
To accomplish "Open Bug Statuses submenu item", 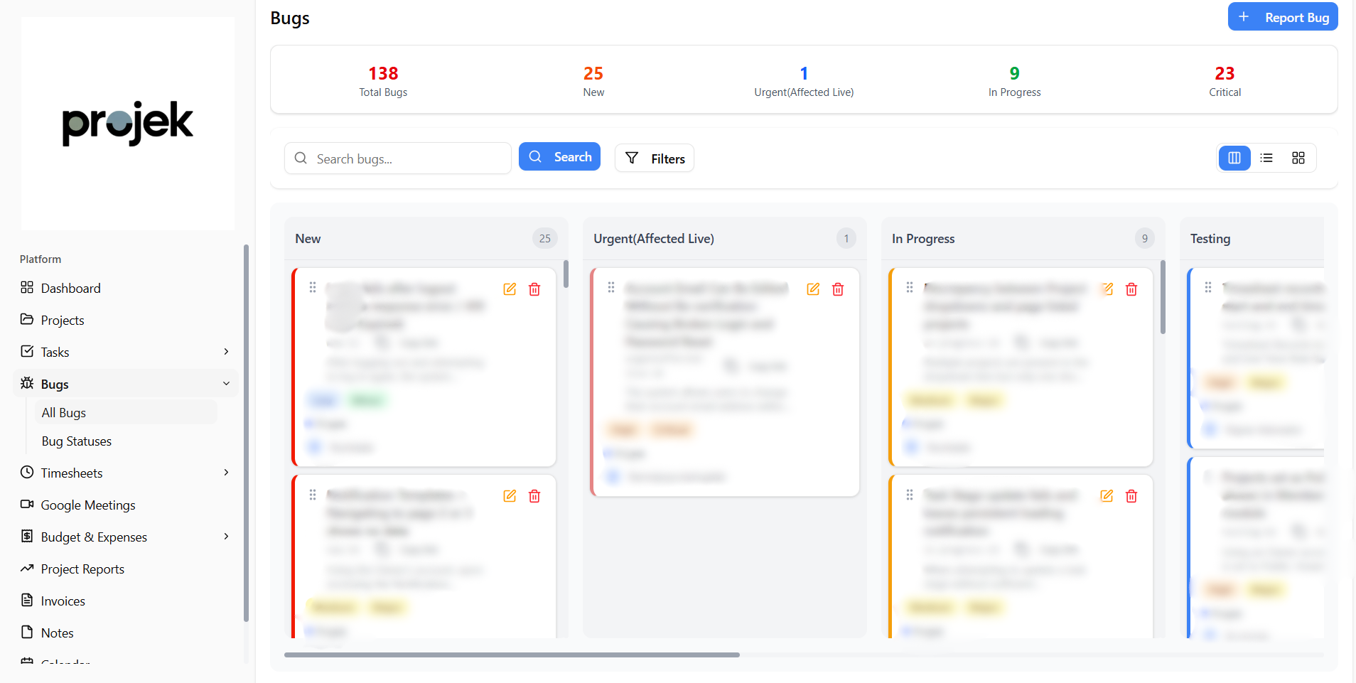I will [76, 441].
